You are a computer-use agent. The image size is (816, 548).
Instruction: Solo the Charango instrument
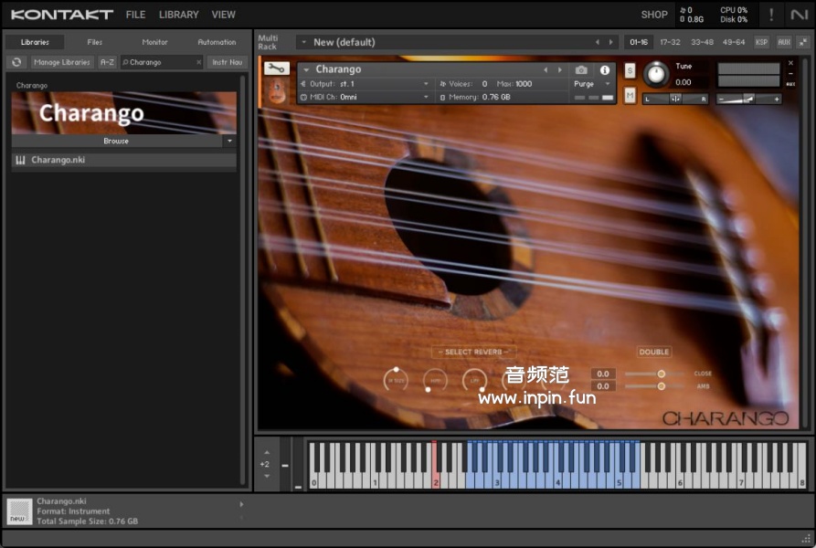(630, 70)
